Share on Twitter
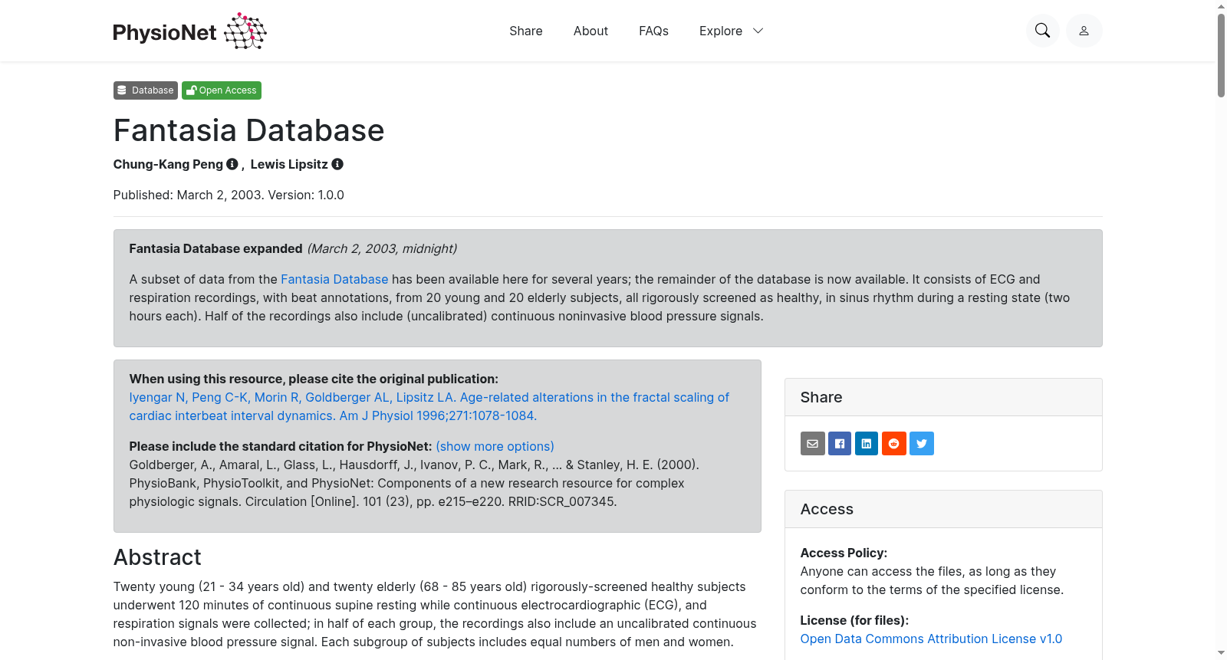The height and width of the screenshot is (660, 1227). [x=922, y=443]
